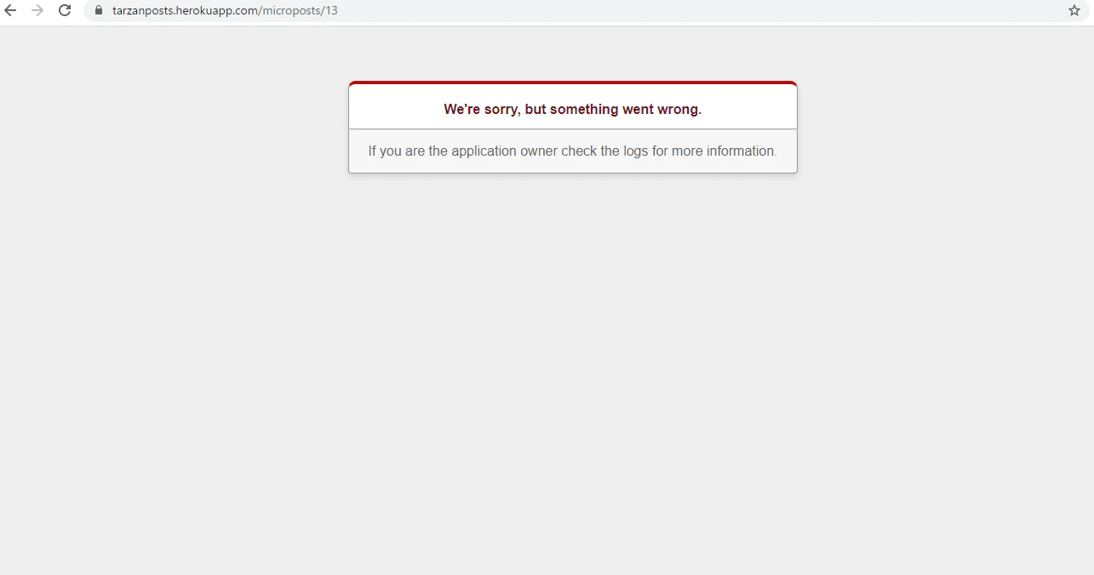
Task: Click the "more information" text
Action: tap(725, 151)
